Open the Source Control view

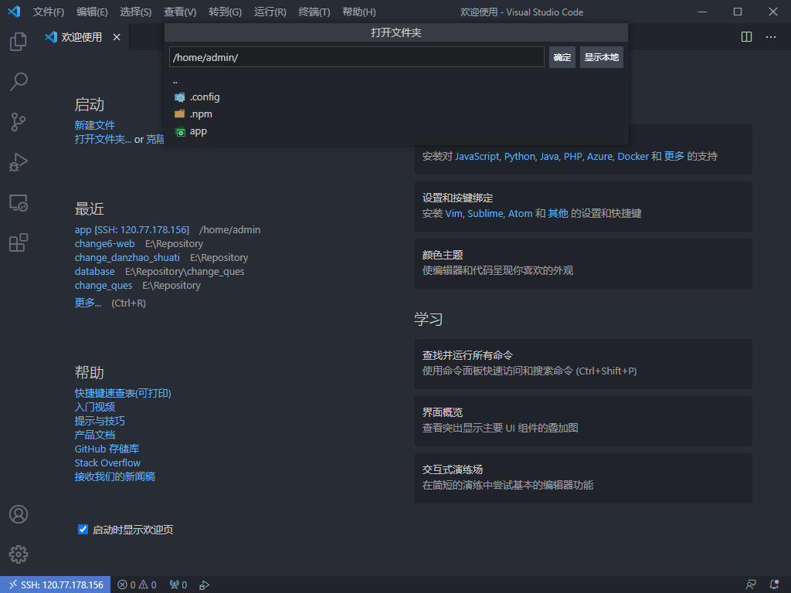[19, 122]
